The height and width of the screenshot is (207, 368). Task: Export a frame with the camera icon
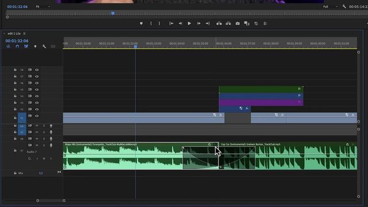pyautogui.click(x=237, y=24)
